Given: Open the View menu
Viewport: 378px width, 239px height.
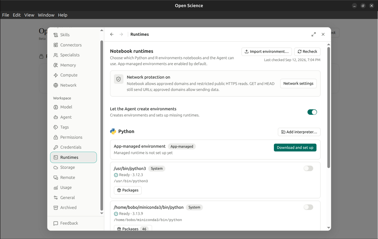Looking at the screenshot, I should point(29,15).
